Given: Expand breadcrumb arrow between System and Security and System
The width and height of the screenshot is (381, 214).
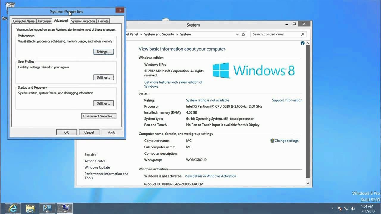Looking at the screenshot, I should pyautogui.click(x=177, y=34).
